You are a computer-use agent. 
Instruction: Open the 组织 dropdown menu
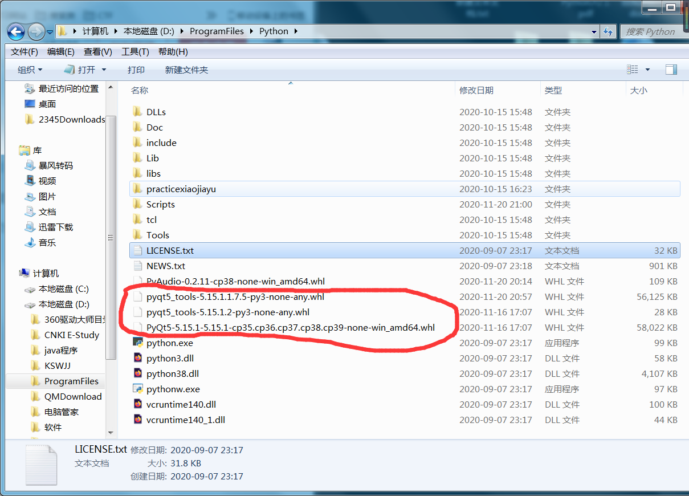pyautogui.click(x=30, y=69)
